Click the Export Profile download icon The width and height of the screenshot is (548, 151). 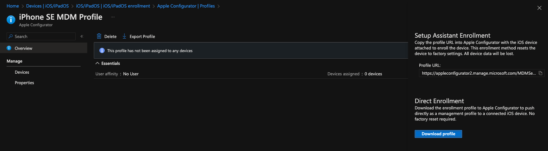pyautogui.click(x=124, y=36)
